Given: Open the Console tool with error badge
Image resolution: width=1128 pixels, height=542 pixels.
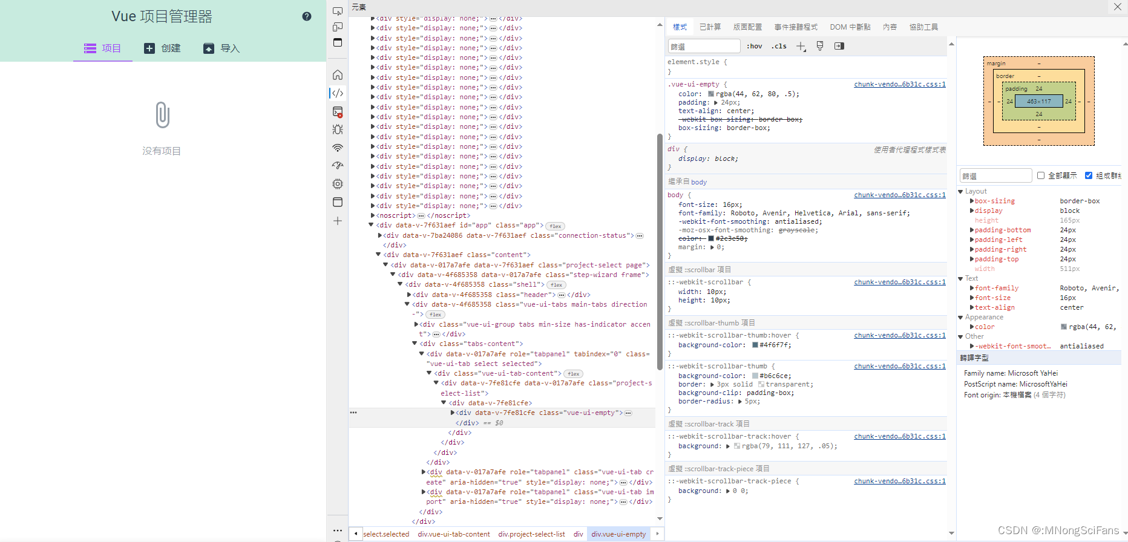Looking at the screenshot, I should [x=338, y=111].
